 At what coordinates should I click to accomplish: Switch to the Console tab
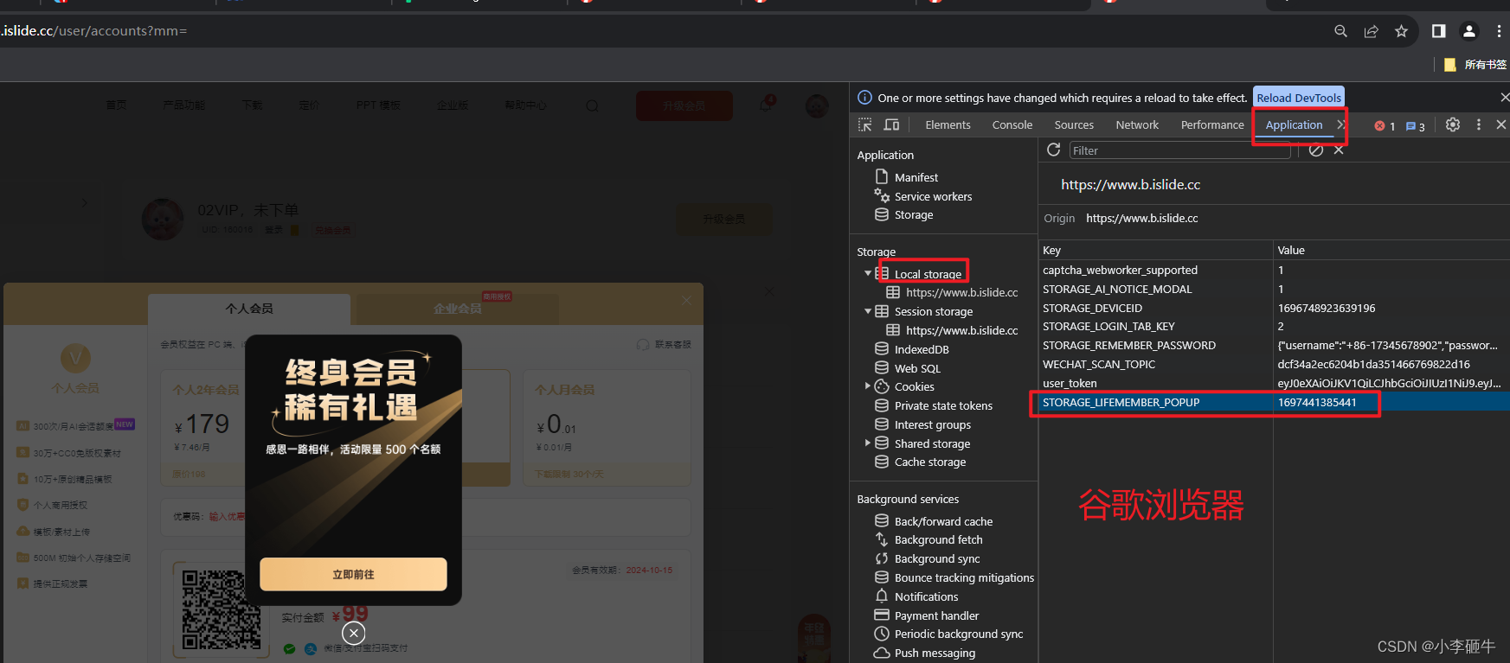tap(1012, 125)
